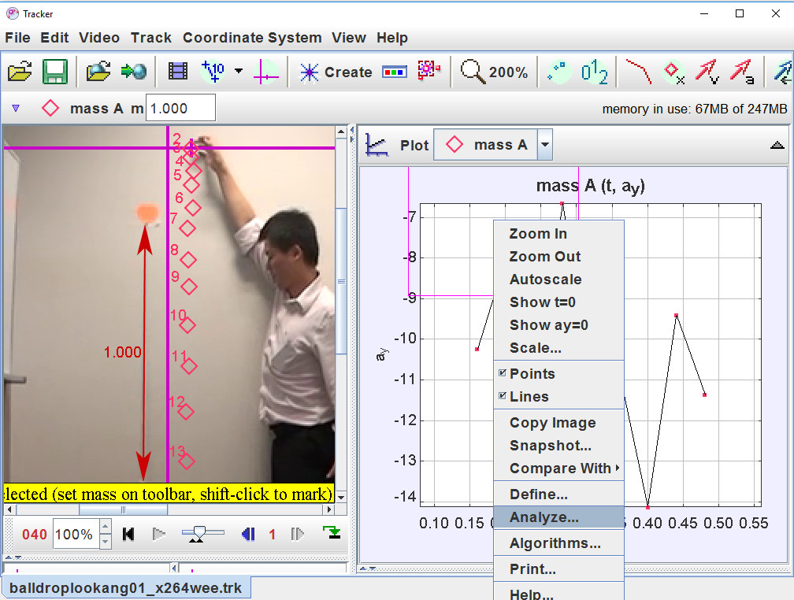This screenshot has height=600, width=794.
Task: Increase the playback rate spinner
Action: 105,527
